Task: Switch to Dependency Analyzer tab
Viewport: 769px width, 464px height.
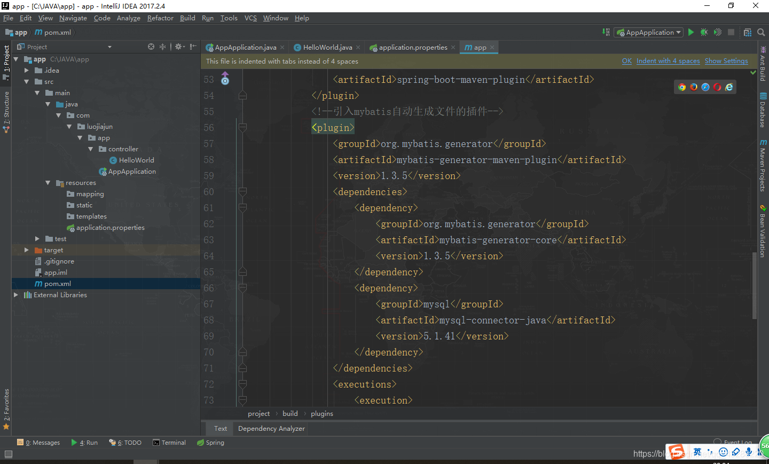Action: click(271, 428)
